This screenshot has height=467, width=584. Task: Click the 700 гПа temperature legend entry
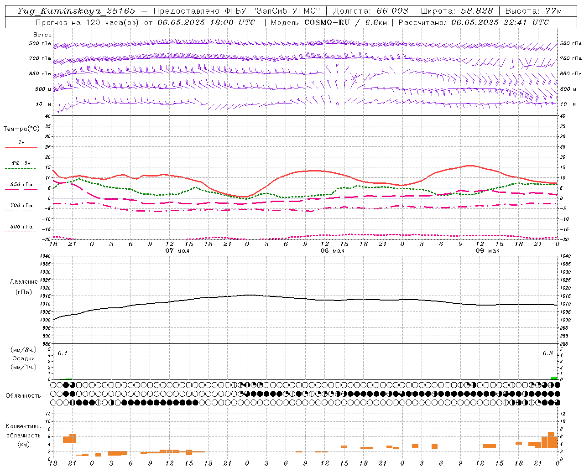point(21,206)
